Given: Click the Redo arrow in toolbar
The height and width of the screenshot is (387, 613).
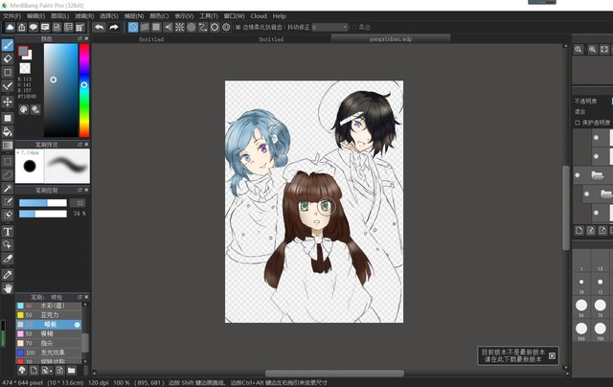Looking at the screenshot, I should 114,27.
